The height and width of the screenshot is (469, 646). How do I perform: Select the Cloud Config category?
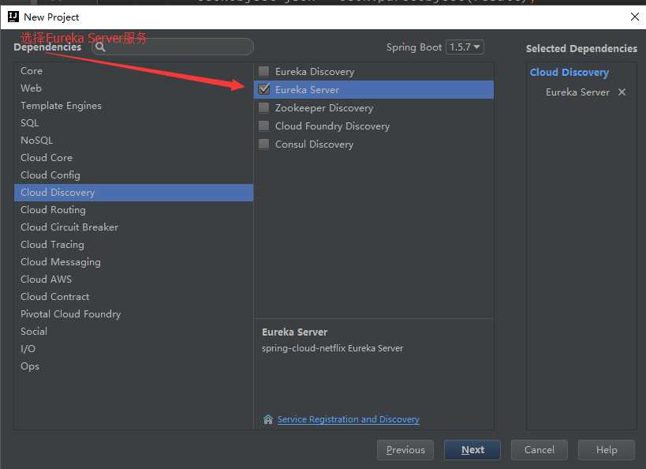(133, 175)
